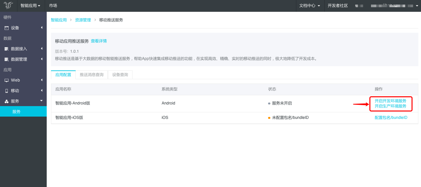Image resolution: width=421 pixels, height=187 pixels.
Task: Open the 智能应用 dropdown in top bar
Action: click(30, 6)
